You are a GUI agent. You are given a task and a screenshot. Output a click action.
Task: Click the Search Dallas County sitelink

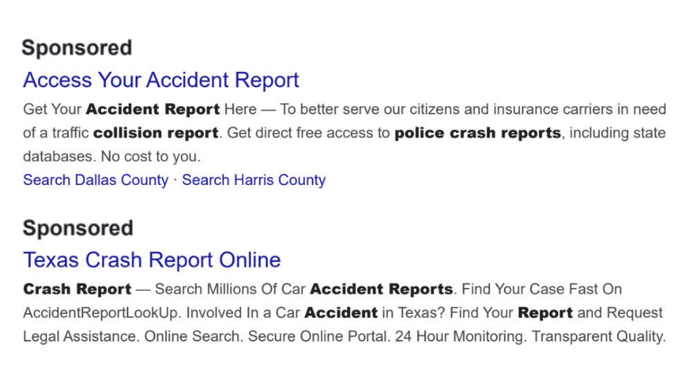96,180
